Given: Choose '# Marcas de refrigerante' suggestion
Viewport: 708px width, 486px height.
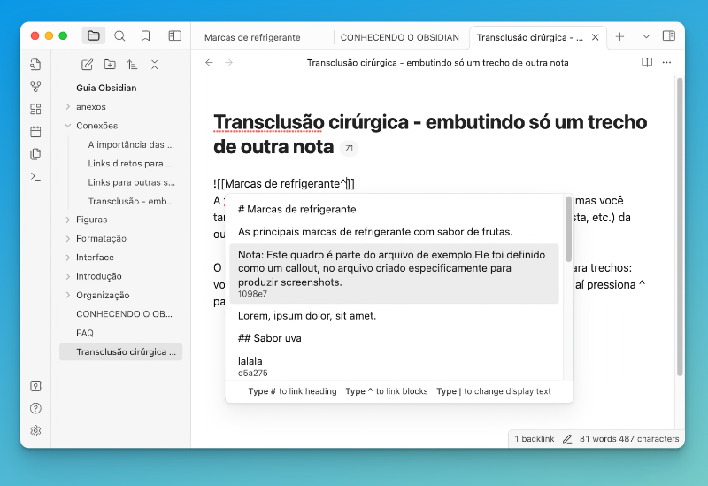Looking at the screenshot, I should tap(394, 209).
